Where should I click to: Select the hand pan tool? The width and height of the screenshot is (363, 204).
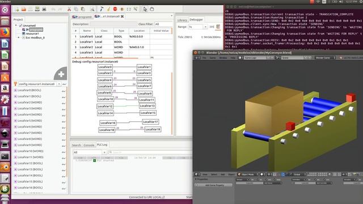coord(152,9)
